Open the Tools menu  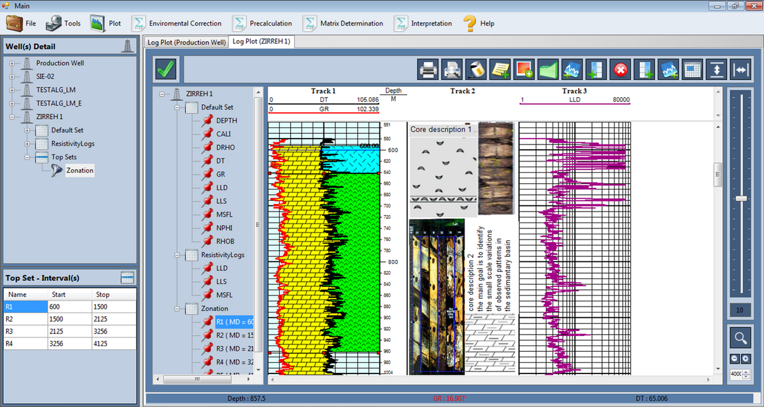coord(64,24)
